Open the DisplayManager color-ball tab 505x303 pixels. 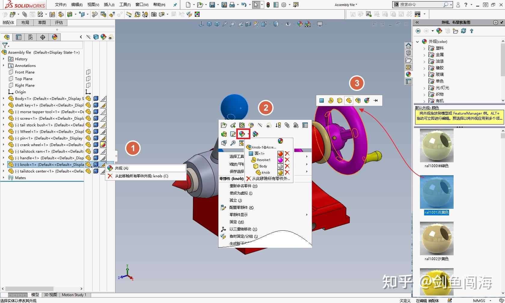coord(55,37)
